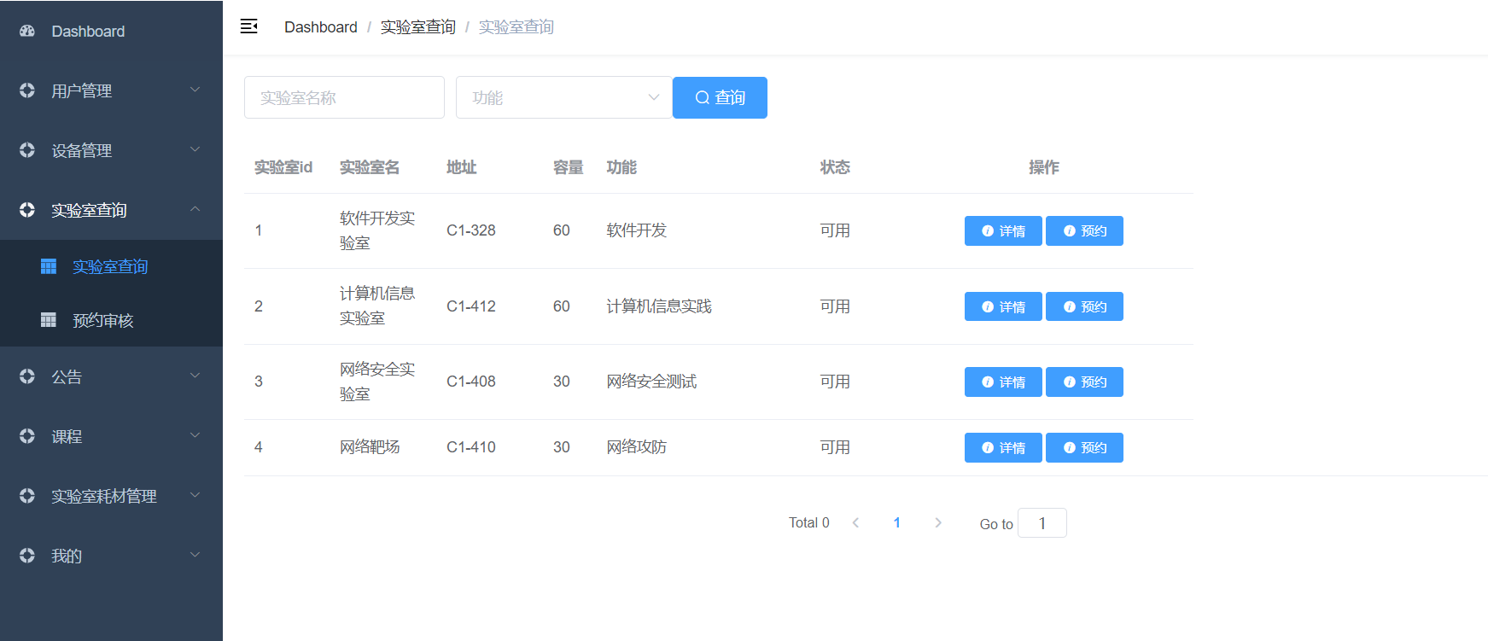The image size is (1488, 641).
Task: Click the 计算机信息实践 function cell
Action: click(659, 306)
